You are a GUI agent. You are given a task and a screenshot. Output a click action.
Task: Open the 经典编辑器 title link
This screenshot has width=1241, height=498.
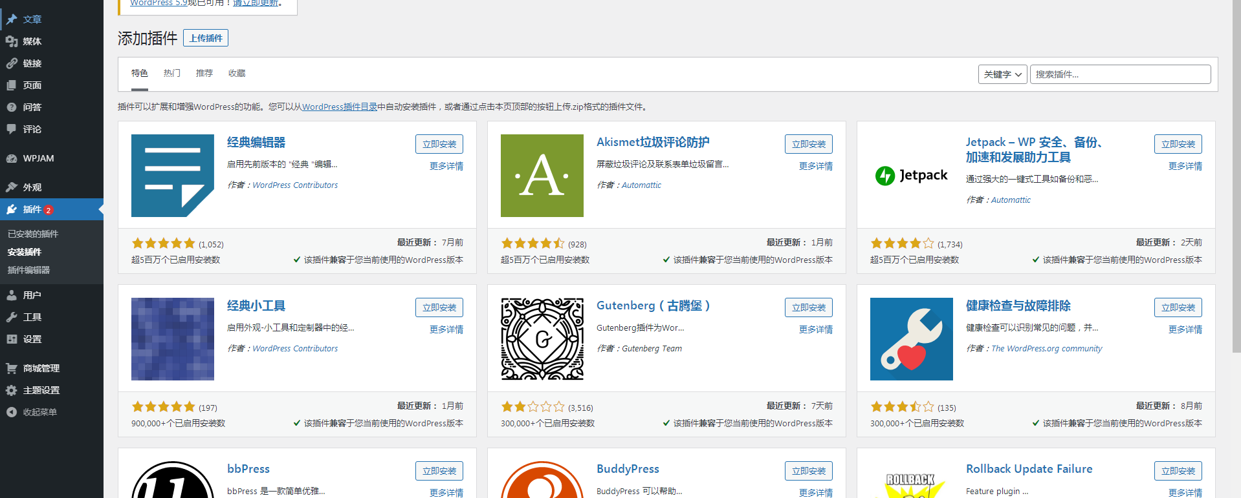pyautogui.click(x=256, y=142)
